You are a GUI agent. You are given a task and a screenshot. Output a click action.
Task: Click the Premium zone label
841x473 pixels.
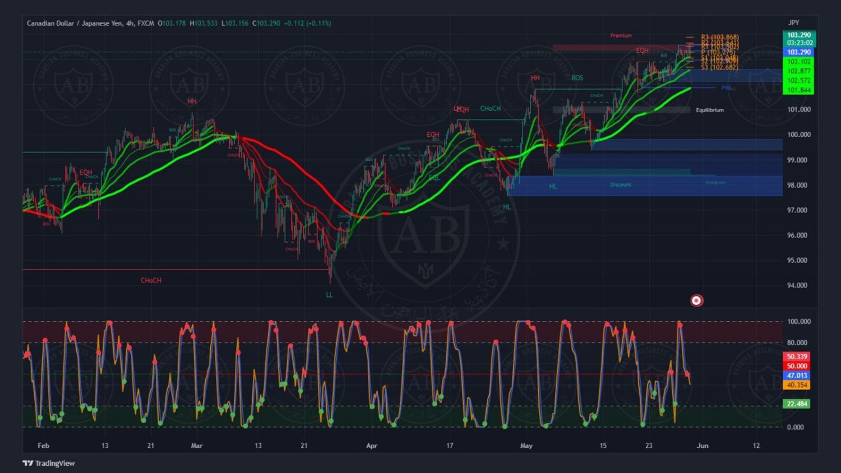(621, 35)
